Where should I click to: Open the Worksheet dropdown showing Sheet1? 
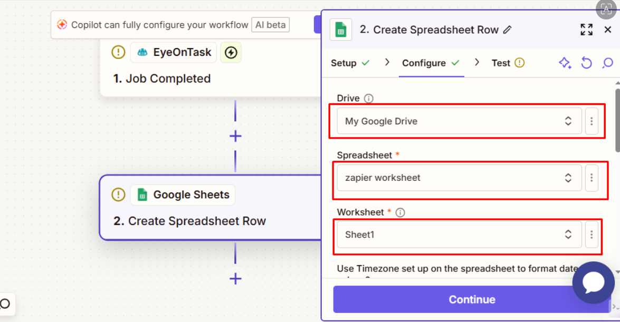459,235
